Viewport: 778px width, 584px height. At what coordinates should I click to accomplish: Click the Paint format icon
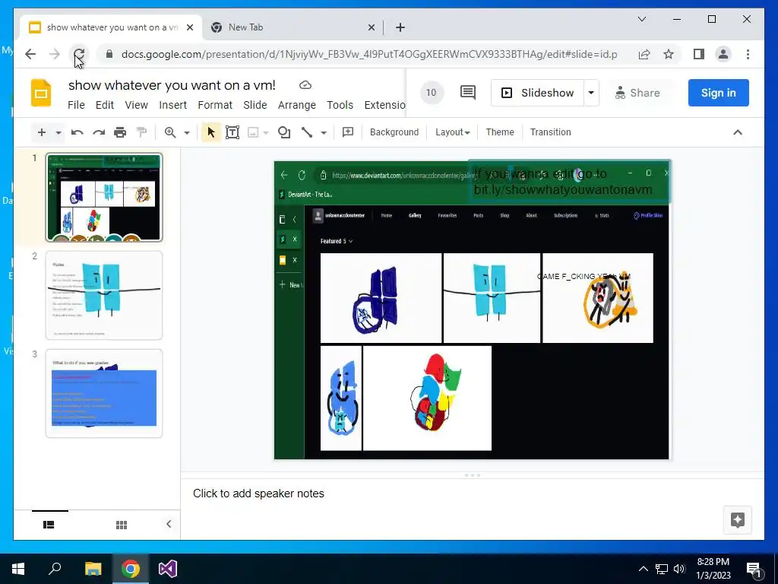(x=142, y=132)
